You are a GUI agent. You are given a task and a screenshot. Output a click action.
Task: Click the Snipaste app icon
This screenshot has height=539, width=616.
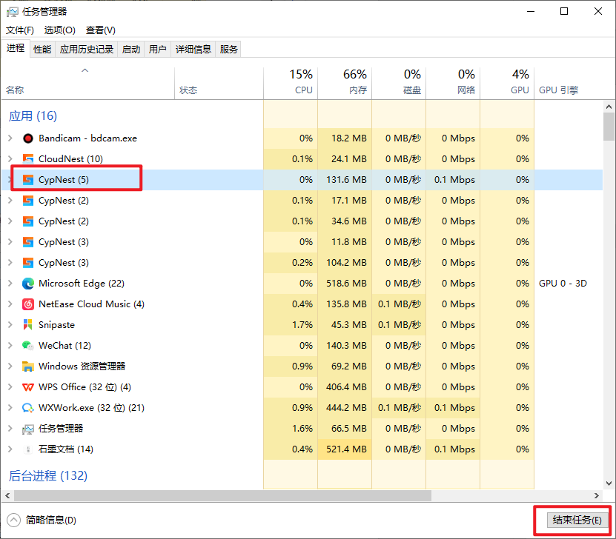click(x=28, y=325)
